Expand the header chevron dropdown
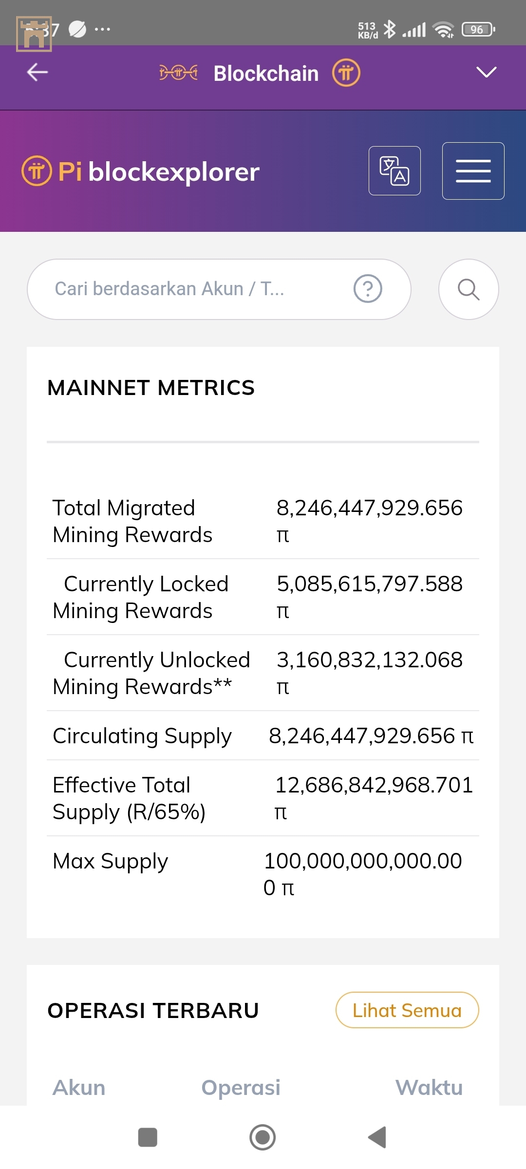Image resolution: width=526 pixels, height=1169 pixels. [486, 72]
